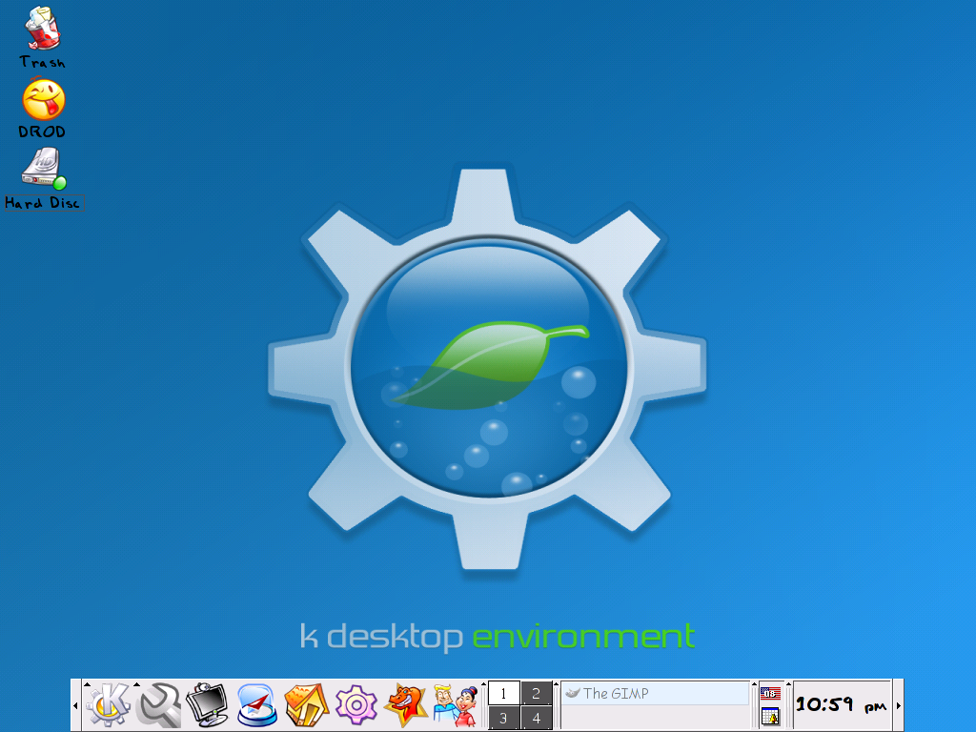This screenshot has height=732, width=976.
Task: Click applet handle arrow above K menu
Action: click(x=87, y=684)
